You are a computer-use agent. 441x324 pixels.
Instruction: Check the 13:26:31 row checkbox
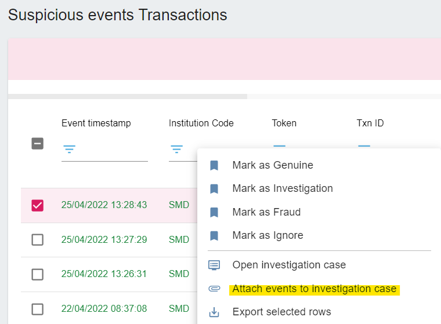click(37, 275)
